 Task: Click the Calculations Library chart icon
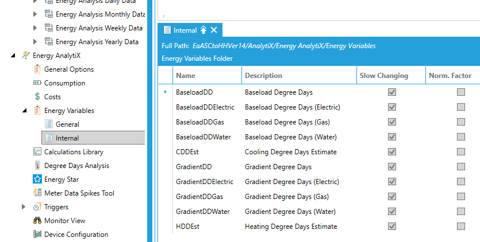37,152
